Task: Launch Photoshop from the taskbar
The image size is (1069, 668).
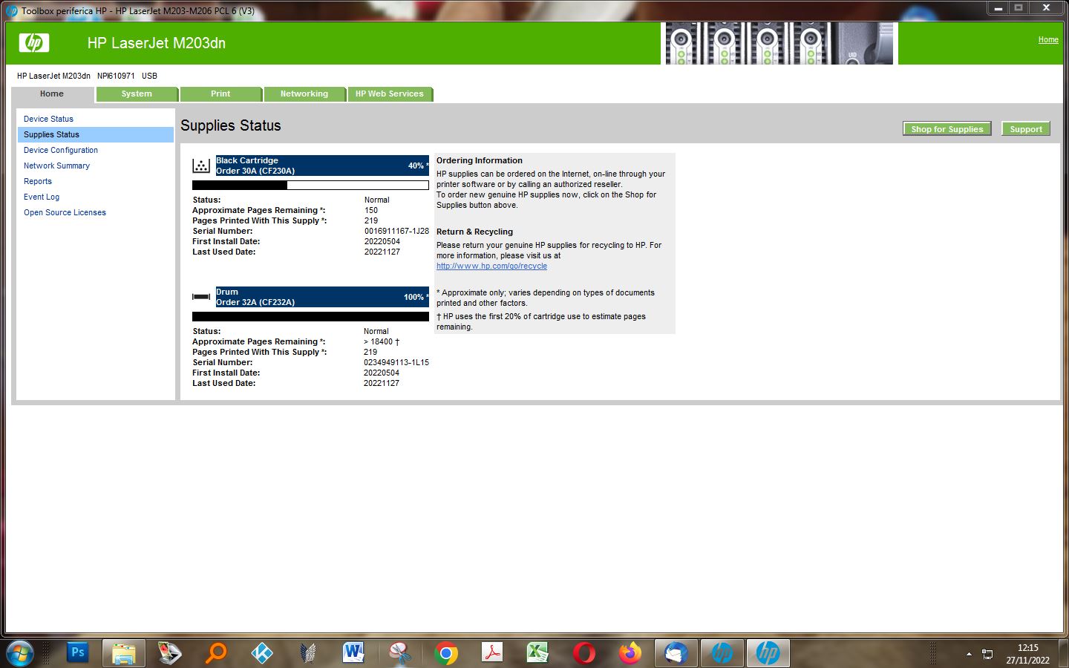Action: click(x=77, y=653)
